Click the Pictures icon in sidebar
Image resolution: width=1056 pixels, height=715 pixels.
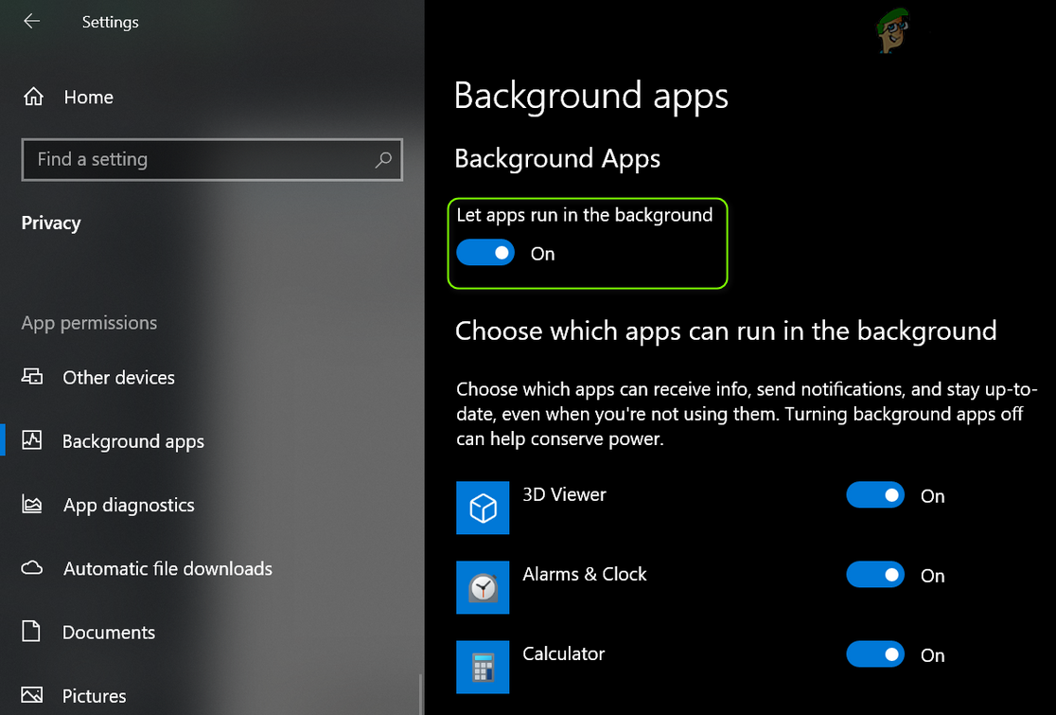pos(31,695)
